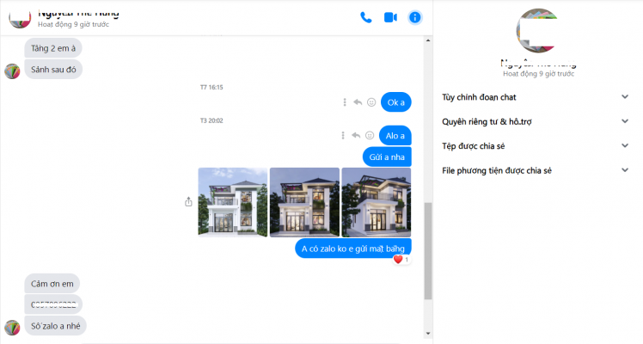This screenshot has height=344, width=643.
Task: Open profile picture in the info panel
Action: pyautogui.click(x=538, y=31)
